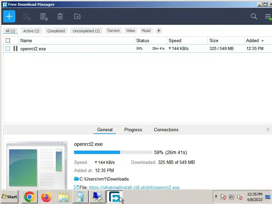Select the Music filter tag

146,31
